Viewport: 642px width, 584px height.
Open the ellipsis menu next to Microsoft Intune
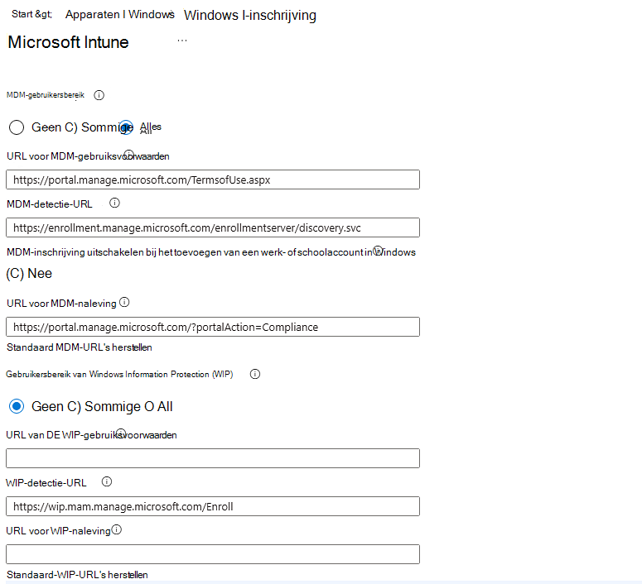[x=182, y=41]
